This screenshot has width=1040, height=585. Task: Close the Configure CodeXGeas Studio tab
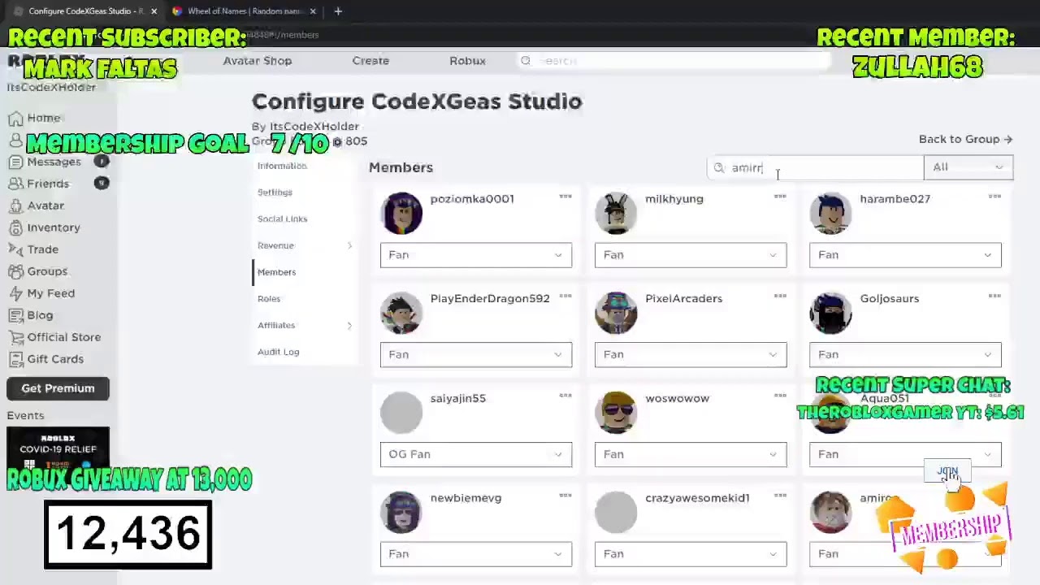click(x=154, y=11)
